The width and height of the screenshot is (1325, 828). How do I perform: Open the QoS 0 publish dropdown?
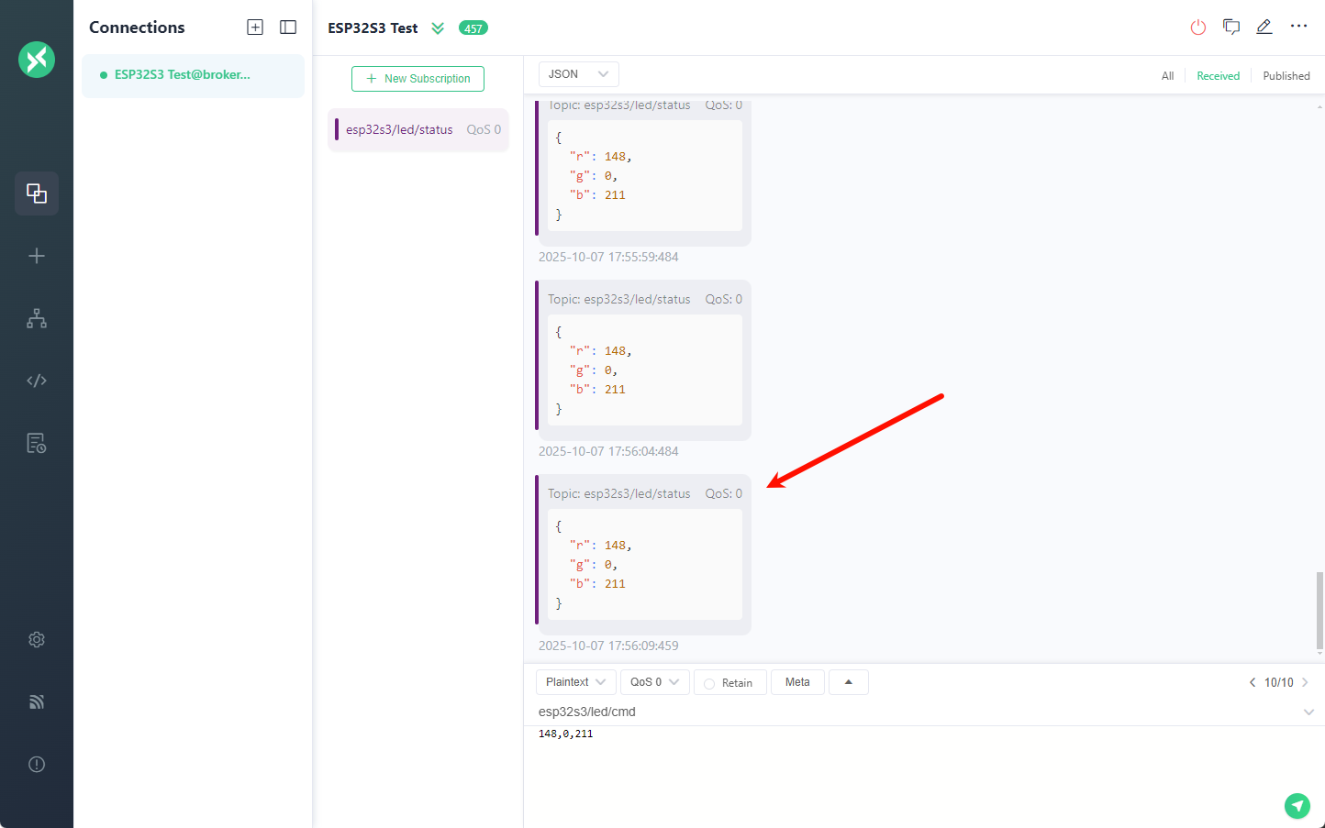(x=654, y=682)
